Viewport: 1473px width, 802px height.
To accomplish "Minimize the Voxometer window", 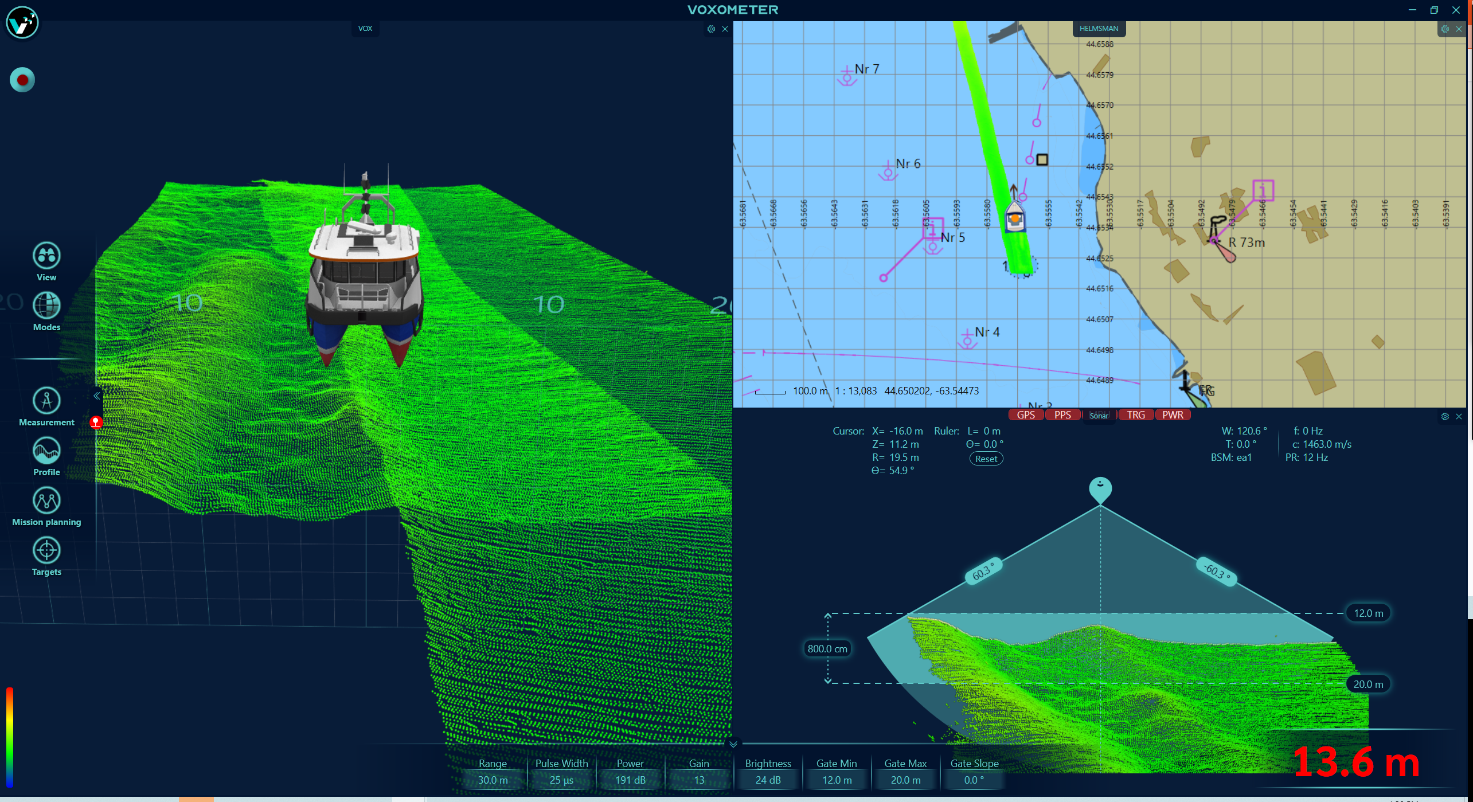I will point(1412,10).
